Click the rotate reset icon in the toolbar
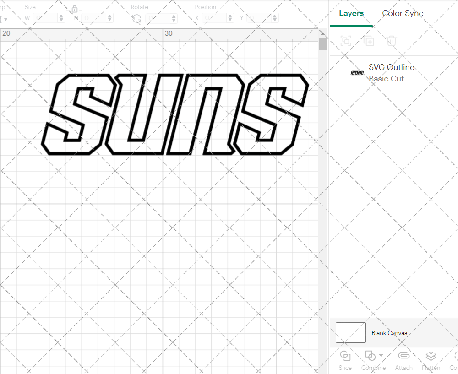The height and width of the screenshot is (374, 458). [136, 19]
